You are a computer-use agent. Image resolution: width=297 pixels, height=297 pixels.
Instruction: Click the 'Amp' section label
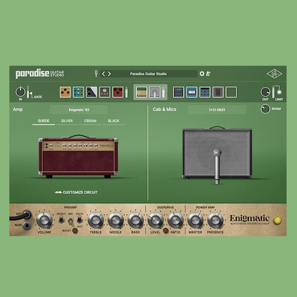tap(18, 109)
